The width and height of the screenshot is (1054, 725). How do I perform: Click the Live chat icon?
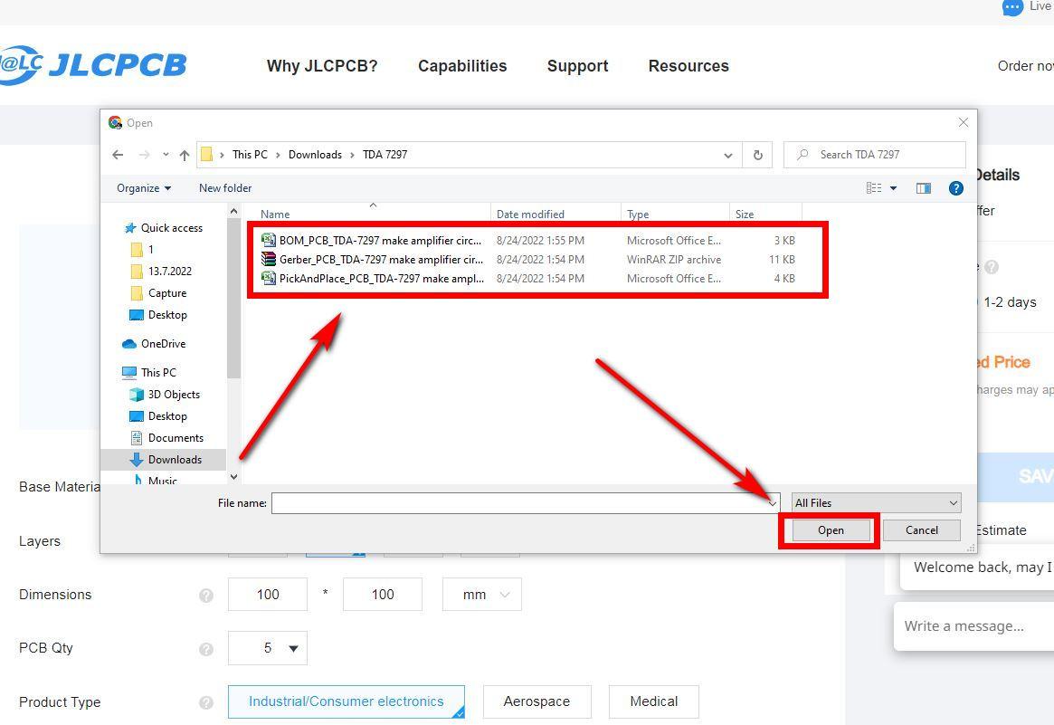[1012, 7]
